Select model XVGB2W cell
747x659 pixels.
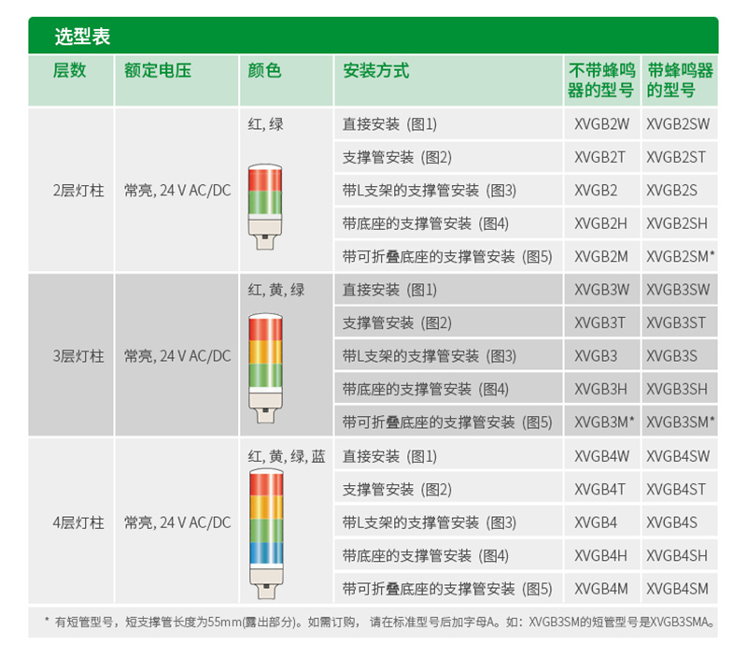(601, 124)
